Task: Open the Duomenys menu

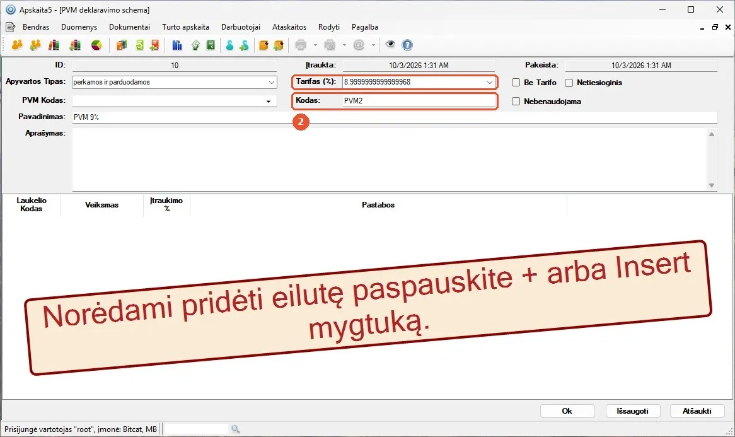Action: (x=79, y=27)
